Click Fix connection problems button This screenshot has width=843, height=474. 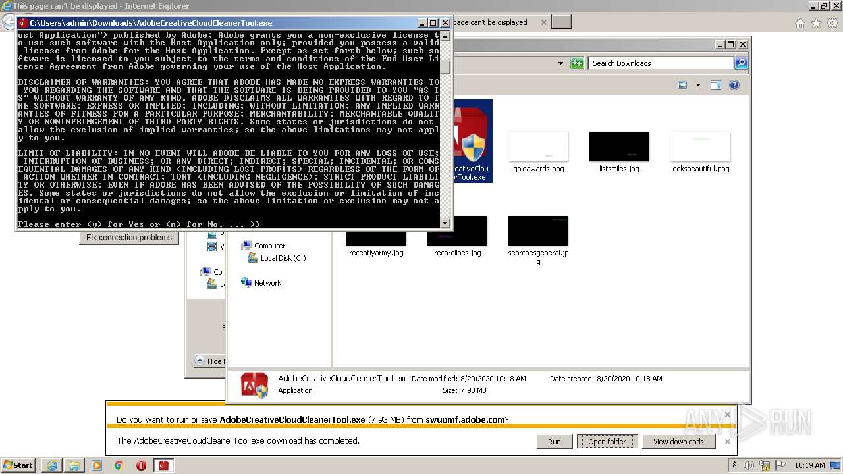tap(129, 238)
